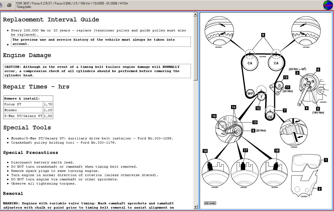Viewport: 334px width, 212px height.
Task: Click the scroll down arrow of the text panel
Action: click(195, 207)
